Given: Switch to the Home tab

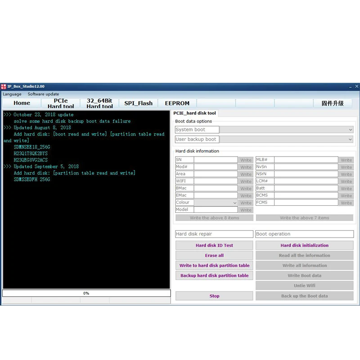Looking at the screenshot, I should (22, 103).
